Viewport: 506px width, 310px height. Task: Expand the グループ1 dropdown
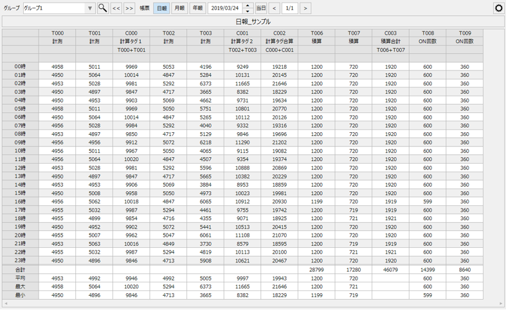point(89,8)
